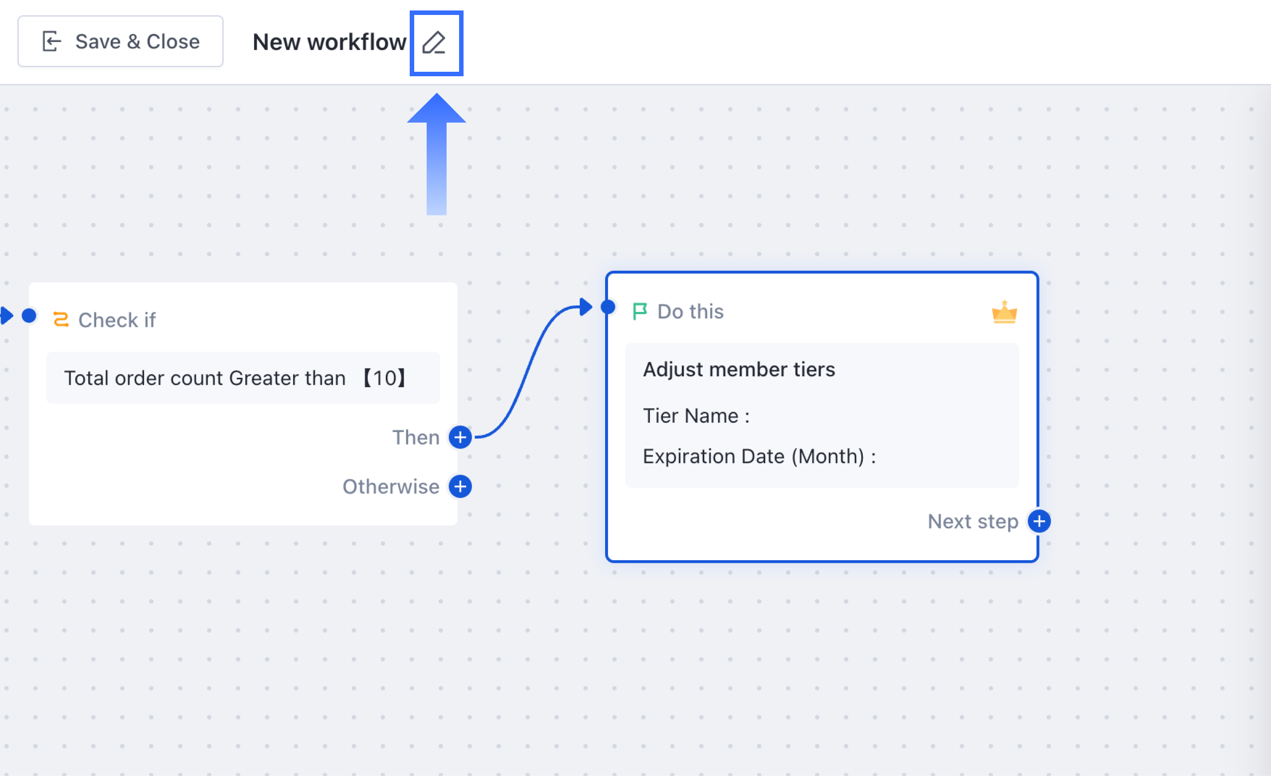Click the pencil icon to rename workflow
The image size is (1271, 776).
coord(434,43)
